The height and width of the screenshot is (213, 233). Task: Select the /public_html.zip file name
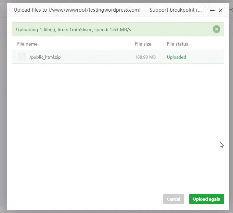45,57
